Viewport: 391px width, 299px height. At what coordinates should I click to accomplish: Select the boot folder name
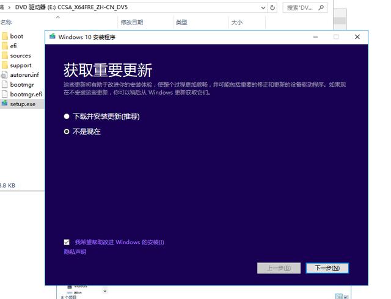click(x=16, y=37)
